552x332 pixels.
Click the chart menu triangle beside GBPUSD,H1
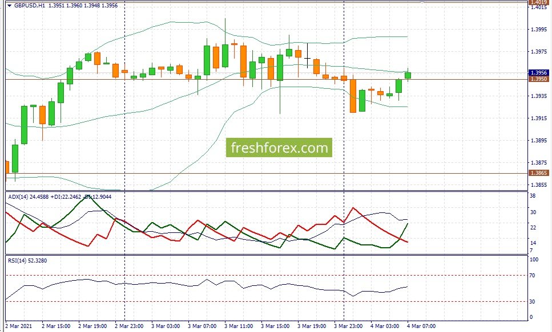[x=10, y=6]
